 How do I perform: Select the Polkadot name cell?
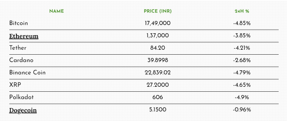tap(21, 97)
